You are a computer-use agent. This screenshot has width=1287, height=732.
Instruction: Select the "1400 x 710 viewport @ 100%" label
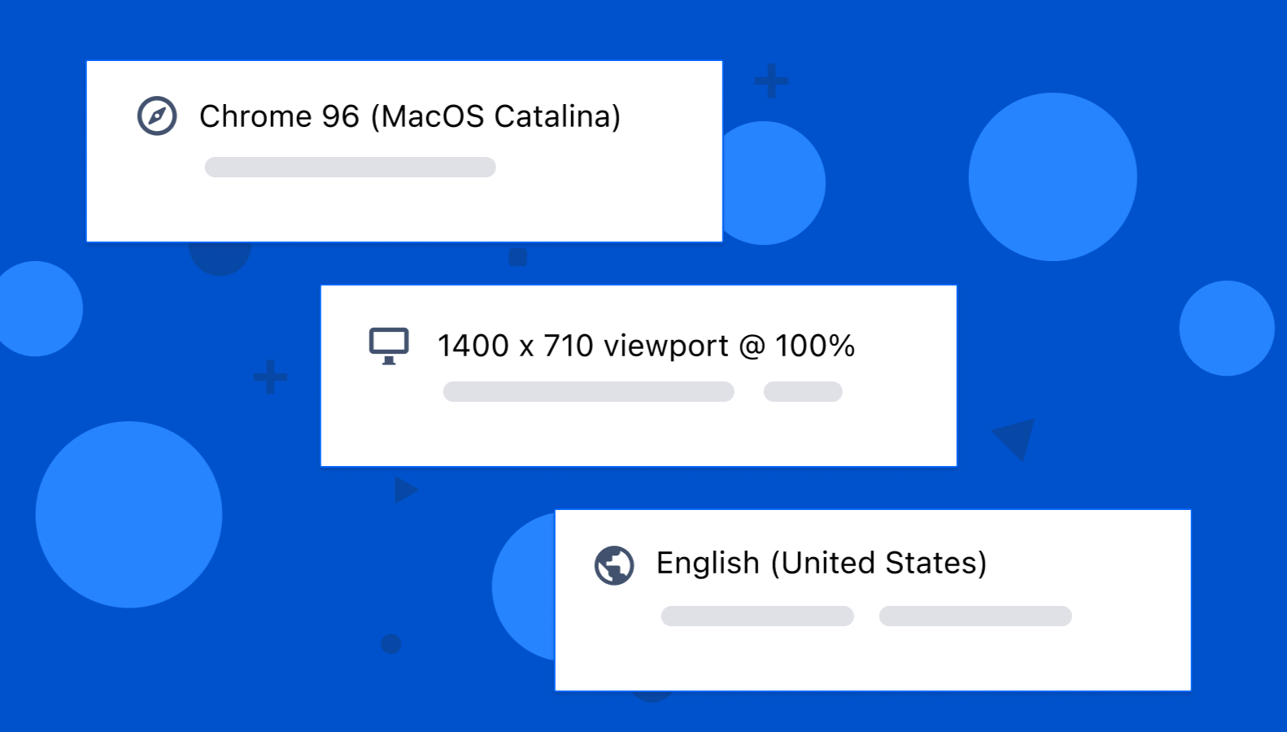click(x=646, y=346)
